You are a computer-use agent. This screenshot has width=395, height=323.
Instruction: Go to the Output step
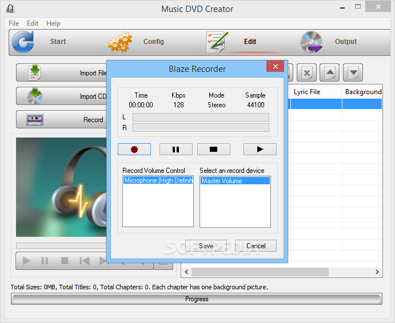click(346, 42)
